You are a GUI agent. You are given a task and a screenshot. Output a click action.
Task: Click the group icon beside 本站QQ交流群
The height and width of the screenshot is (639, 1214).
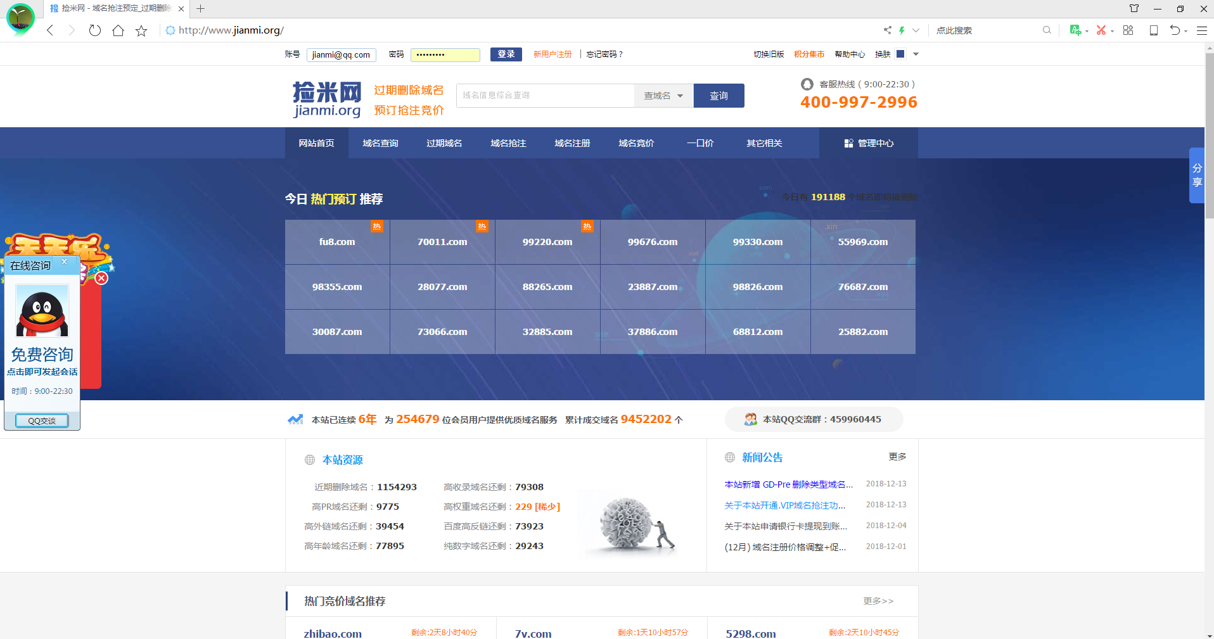751,419
